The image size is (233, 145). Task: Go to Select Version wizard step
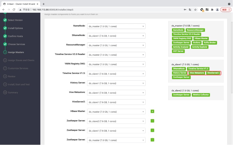coord(15,20)
